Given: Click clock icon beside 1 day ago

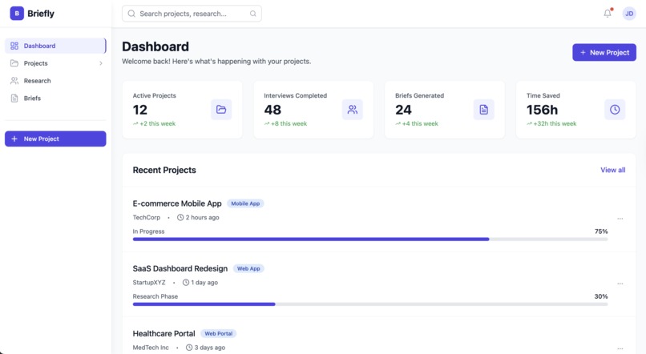Looking at the screenshot, I should point(186,283).
